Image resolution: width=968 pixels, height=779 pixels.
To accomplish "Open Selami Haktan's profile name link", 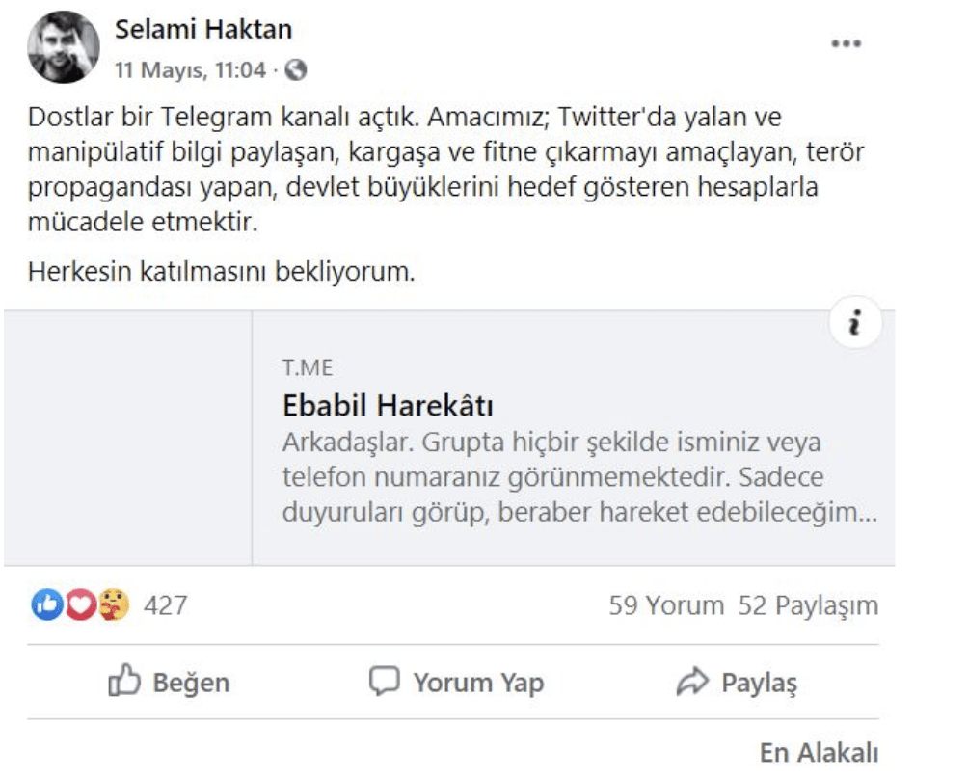I will (x=203, y=31).
